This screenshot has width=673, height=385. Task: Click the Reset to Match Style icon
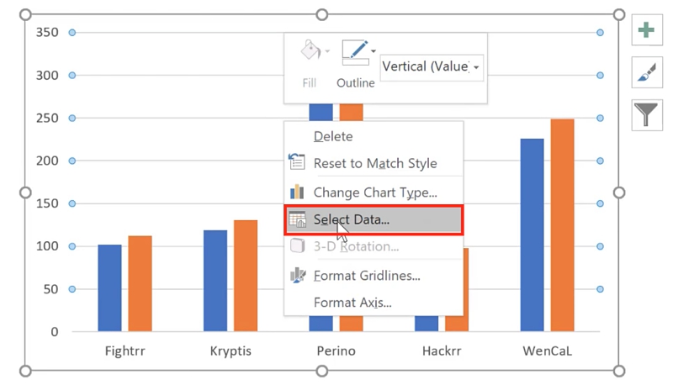(297, 163)
